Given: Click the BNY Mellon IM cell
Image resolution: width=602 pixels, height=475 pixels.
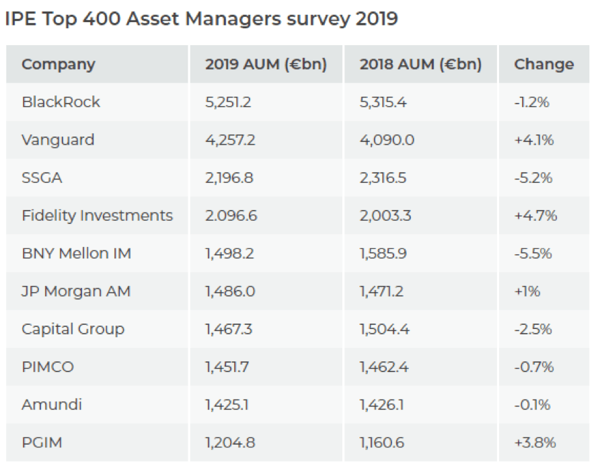Looking at the screenshot, I should pyautogui.click(x=76, y=254).
